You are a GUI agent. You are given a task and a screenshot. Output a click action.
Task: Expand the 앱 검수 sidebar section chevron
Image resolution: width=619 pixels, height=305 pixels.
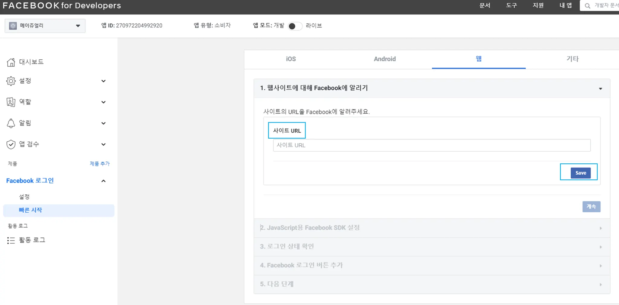pos(103,144)
